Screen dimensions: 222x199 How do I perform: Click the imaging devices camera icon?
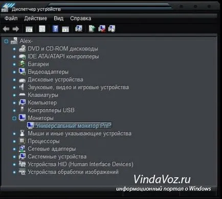pos(22,172)
